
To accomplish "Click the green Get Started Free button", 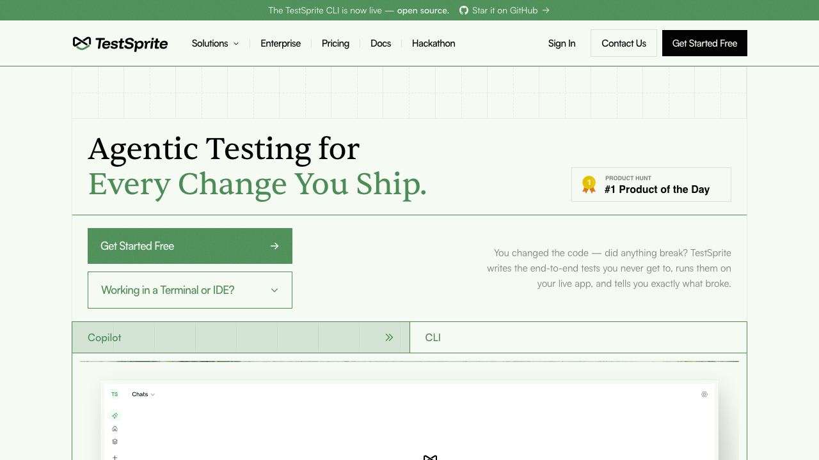I will tap(190, 246).
